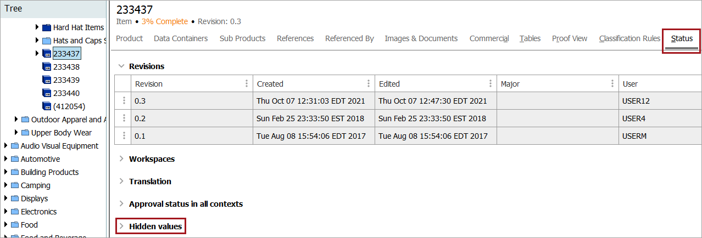Click the product icon beside item 233438
The image size is (702, 238).
click(x=46, y=67)
